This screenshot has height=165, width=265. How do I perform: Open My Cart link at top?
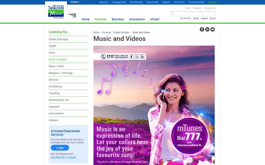(x=210, y=8)
